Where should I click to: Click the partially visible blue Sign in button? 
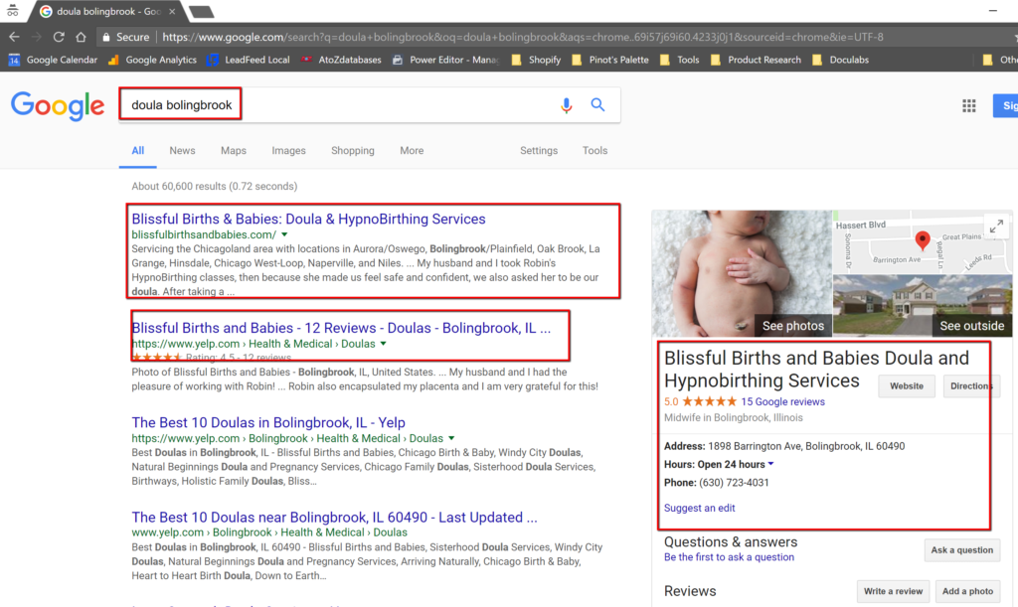tap(1005, 105)
